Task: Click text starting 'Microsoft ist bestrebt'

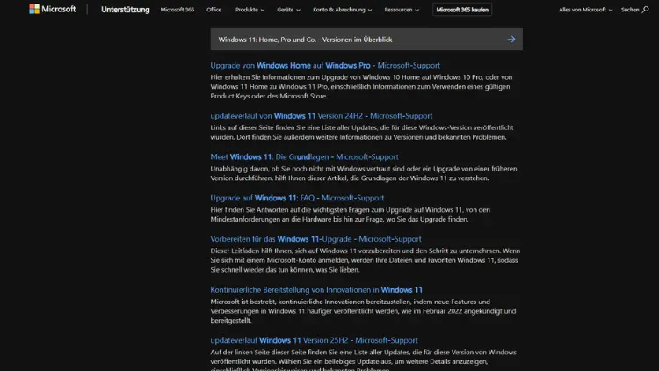Action: pos(363,311)
